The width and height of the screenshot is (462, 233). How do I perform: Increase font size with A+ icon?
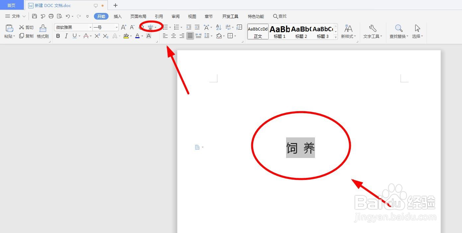click(124, 27)
